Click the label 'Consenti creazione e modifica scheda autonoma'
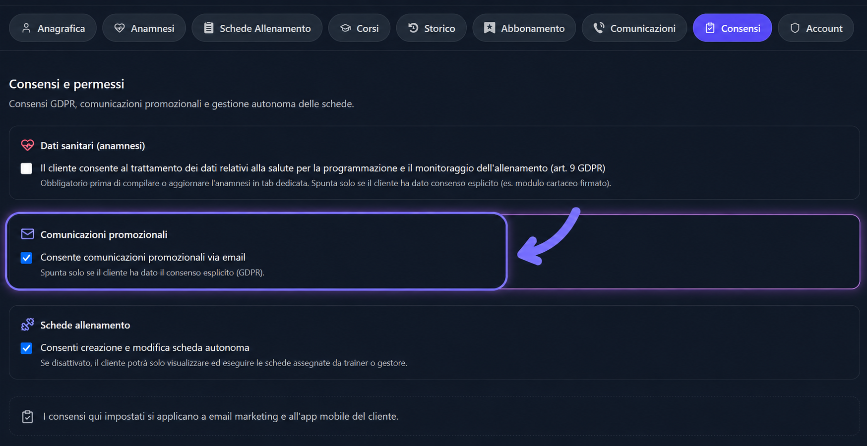The height and width of the screenshot is (446, 867). click(x=145, y=347)
